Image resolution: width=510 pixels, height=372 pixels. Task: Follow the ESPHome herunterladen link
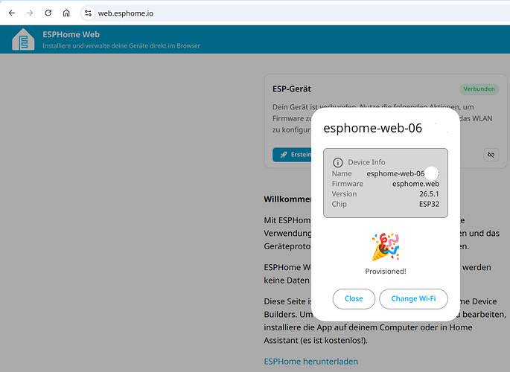[x=311, y=362]
